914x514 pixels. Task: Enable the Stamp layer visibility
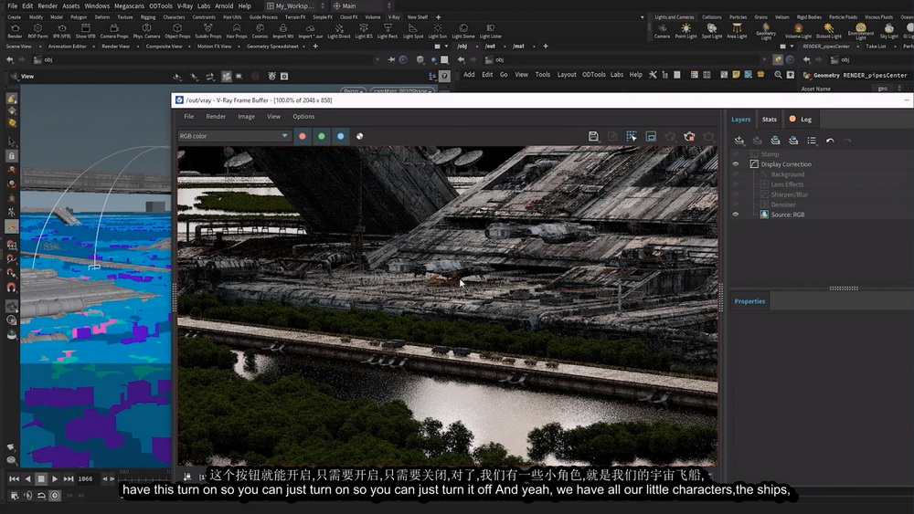736,154
